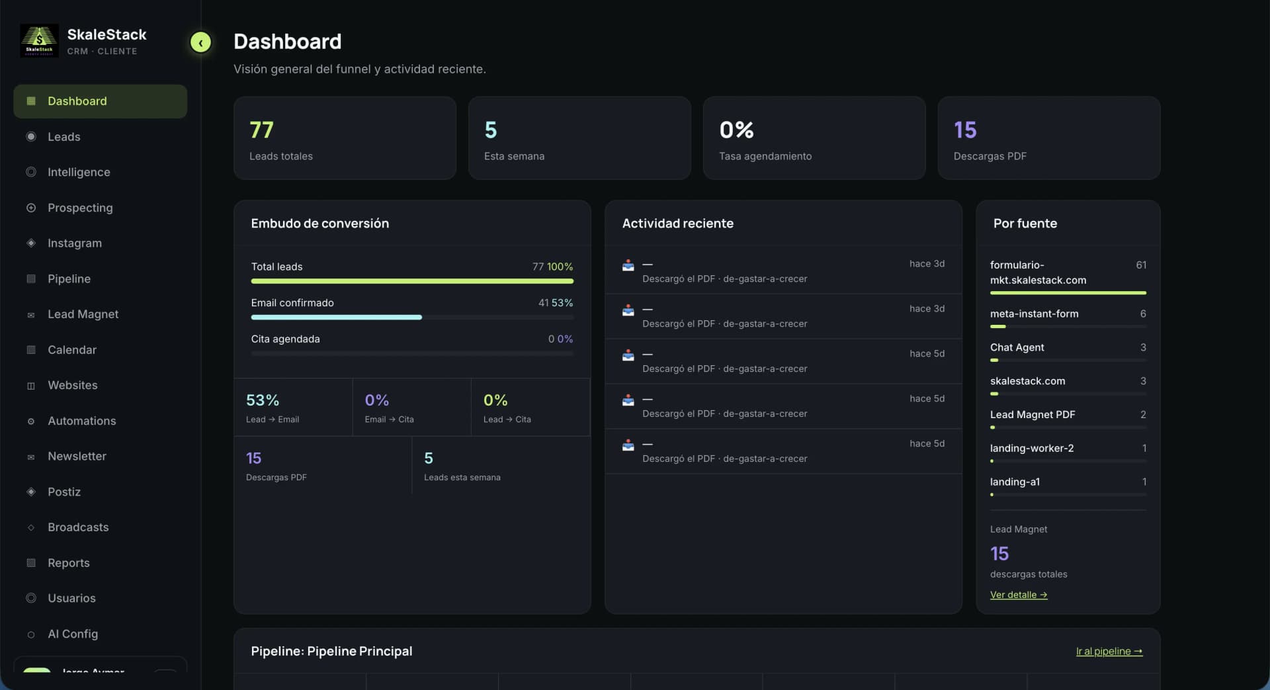The height and width of the screenshot is (690, 1270).
Task: Open the Leads totales stat card
Action: pyautogui.click(x=345, y=138)
